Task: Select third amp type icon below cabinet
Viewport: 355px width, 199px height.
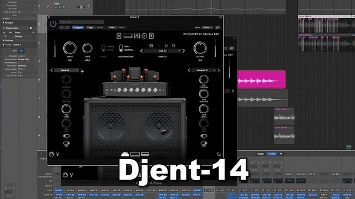Action: point(145,154)
